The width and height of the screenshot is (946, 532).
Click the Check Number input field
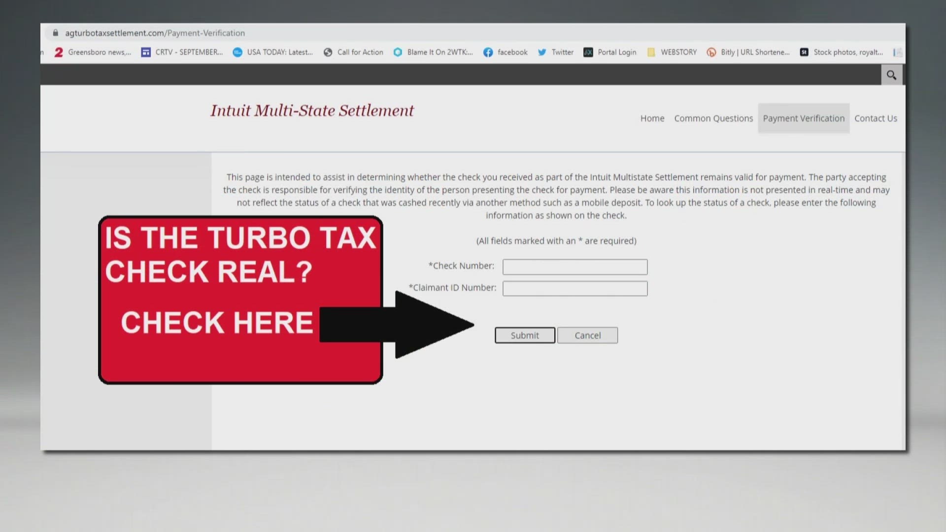[x=575, y=266]
